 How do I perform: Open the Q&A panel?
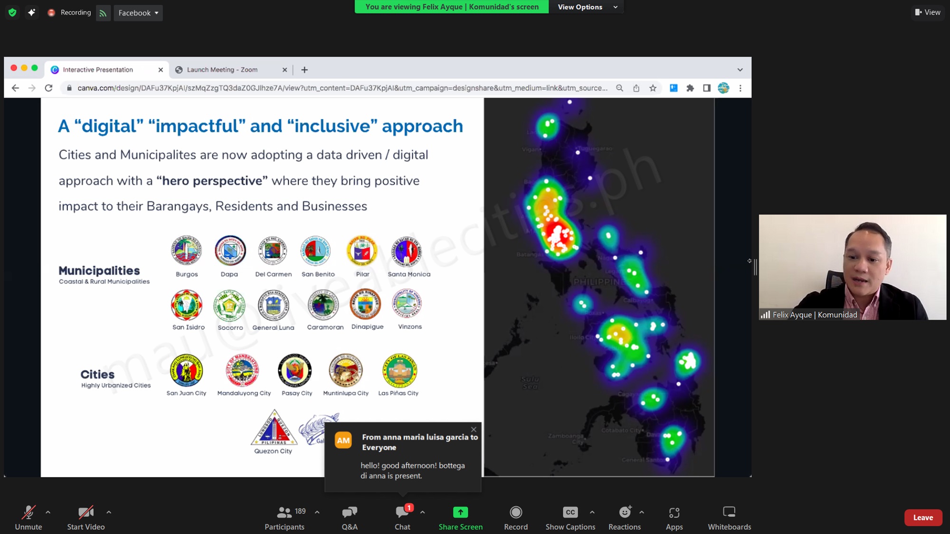click(x=350, y=518)
